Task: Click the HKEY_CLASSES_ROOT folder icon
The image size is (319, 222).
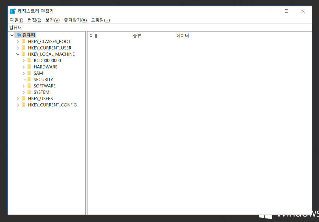Action: point(24,41)
